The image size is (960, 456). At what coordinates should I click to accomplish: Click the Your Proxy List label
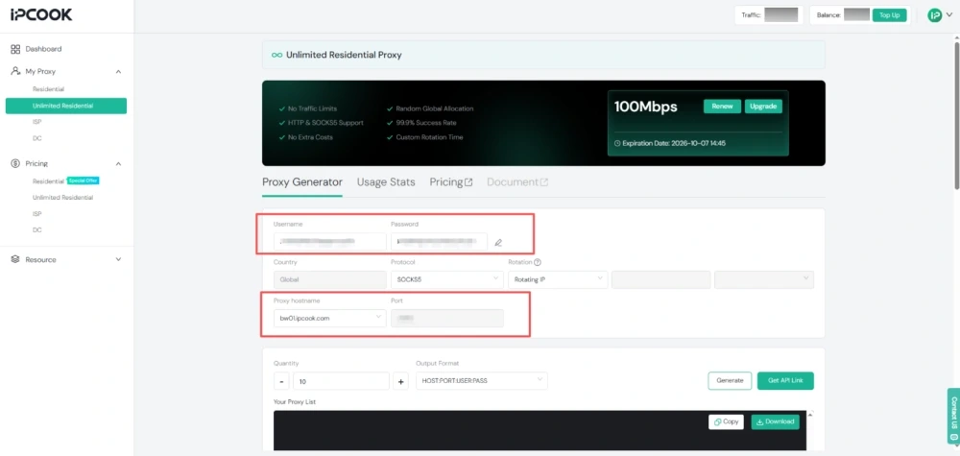(295, 402)
